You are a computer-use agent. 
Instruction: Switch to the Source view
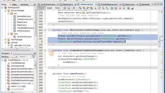click(41, 8)
